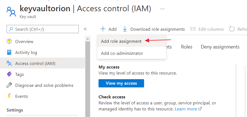
Task: Open the Deny assignments tab
Action: pos(220,47)
